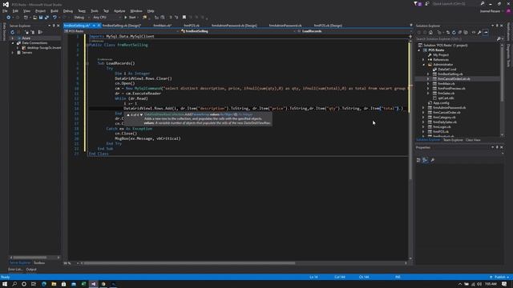The image size is (513, 288).
Task: Click Solution Explorer Properties wrench icon
Action: click(x=479, y=33)
